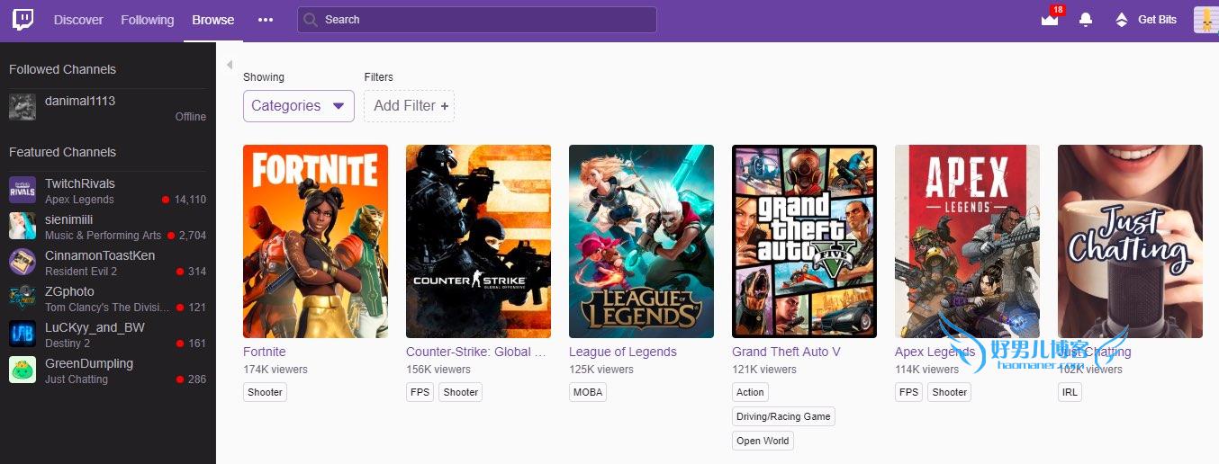Screen dimensions: 1219x464
Task: Click Shooter tag under Apex Legends
Action: click(950, 392)
